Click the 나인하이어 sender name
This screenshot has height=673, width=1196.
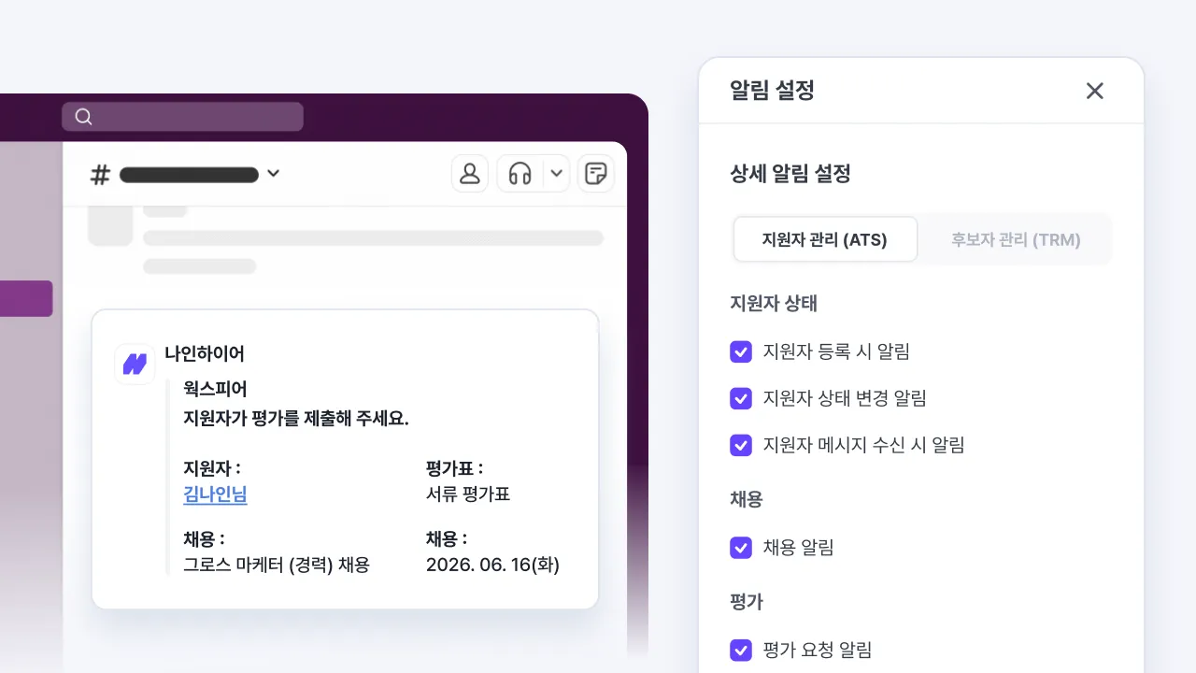coord(205,353)
